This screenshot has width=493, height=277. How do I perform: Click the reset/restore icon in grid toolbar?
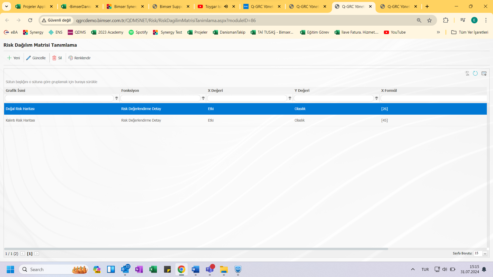(x=476, y=73)
